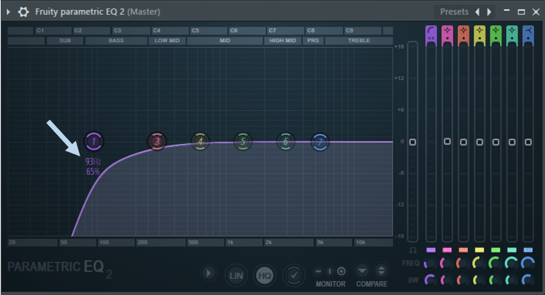Click the main level slider handle

tap(413, 142)
